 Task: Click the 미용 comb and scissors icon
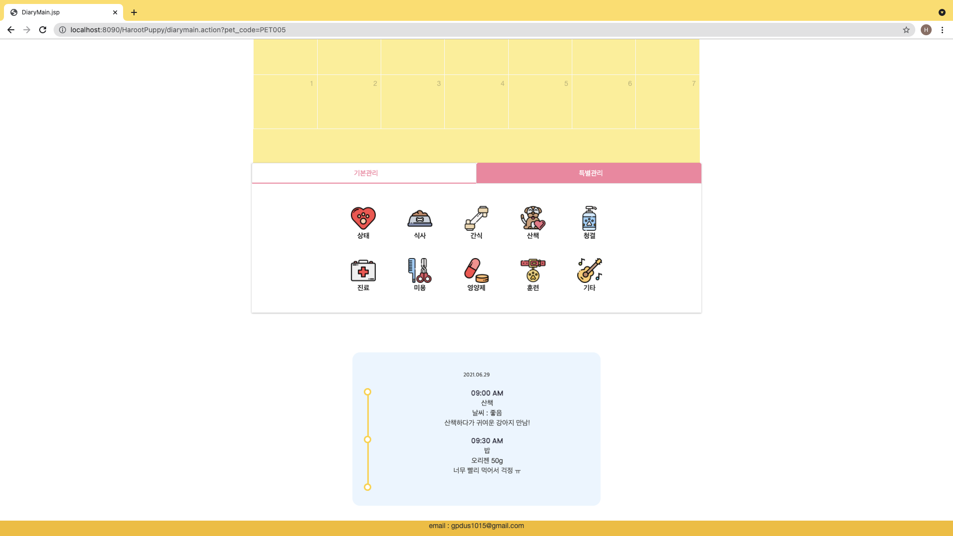[x=419, y=270]
